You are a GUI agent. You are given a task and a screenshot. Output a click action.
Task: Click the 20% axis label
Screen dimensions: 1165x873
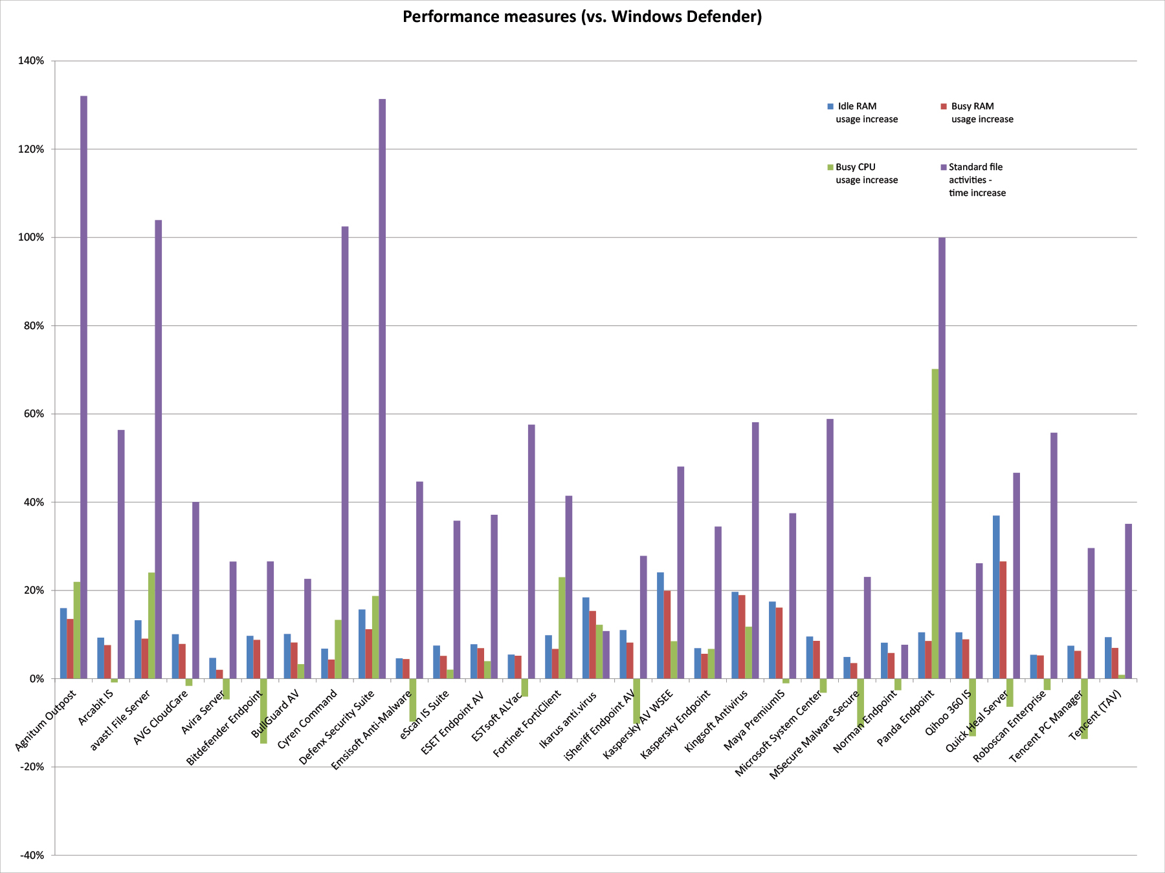click(34, 590)
